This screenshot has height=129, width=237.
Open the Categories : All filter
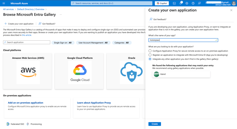pyautogui.click(x=122, y=43)
